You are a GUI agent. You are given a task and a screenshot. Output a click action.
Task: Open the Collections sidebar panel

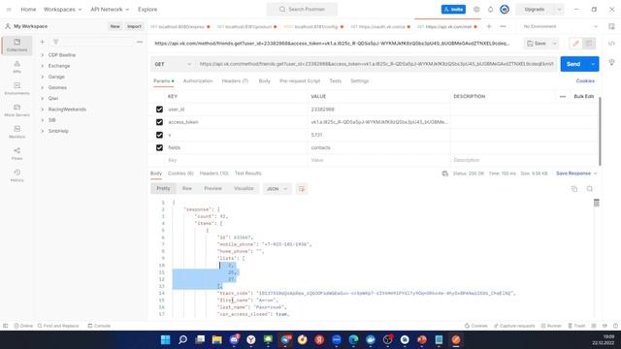point(16,46)
